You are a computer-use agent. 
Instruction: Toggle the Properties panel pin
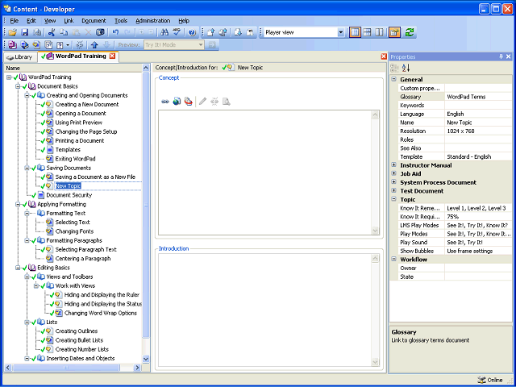tap(501, 56)
